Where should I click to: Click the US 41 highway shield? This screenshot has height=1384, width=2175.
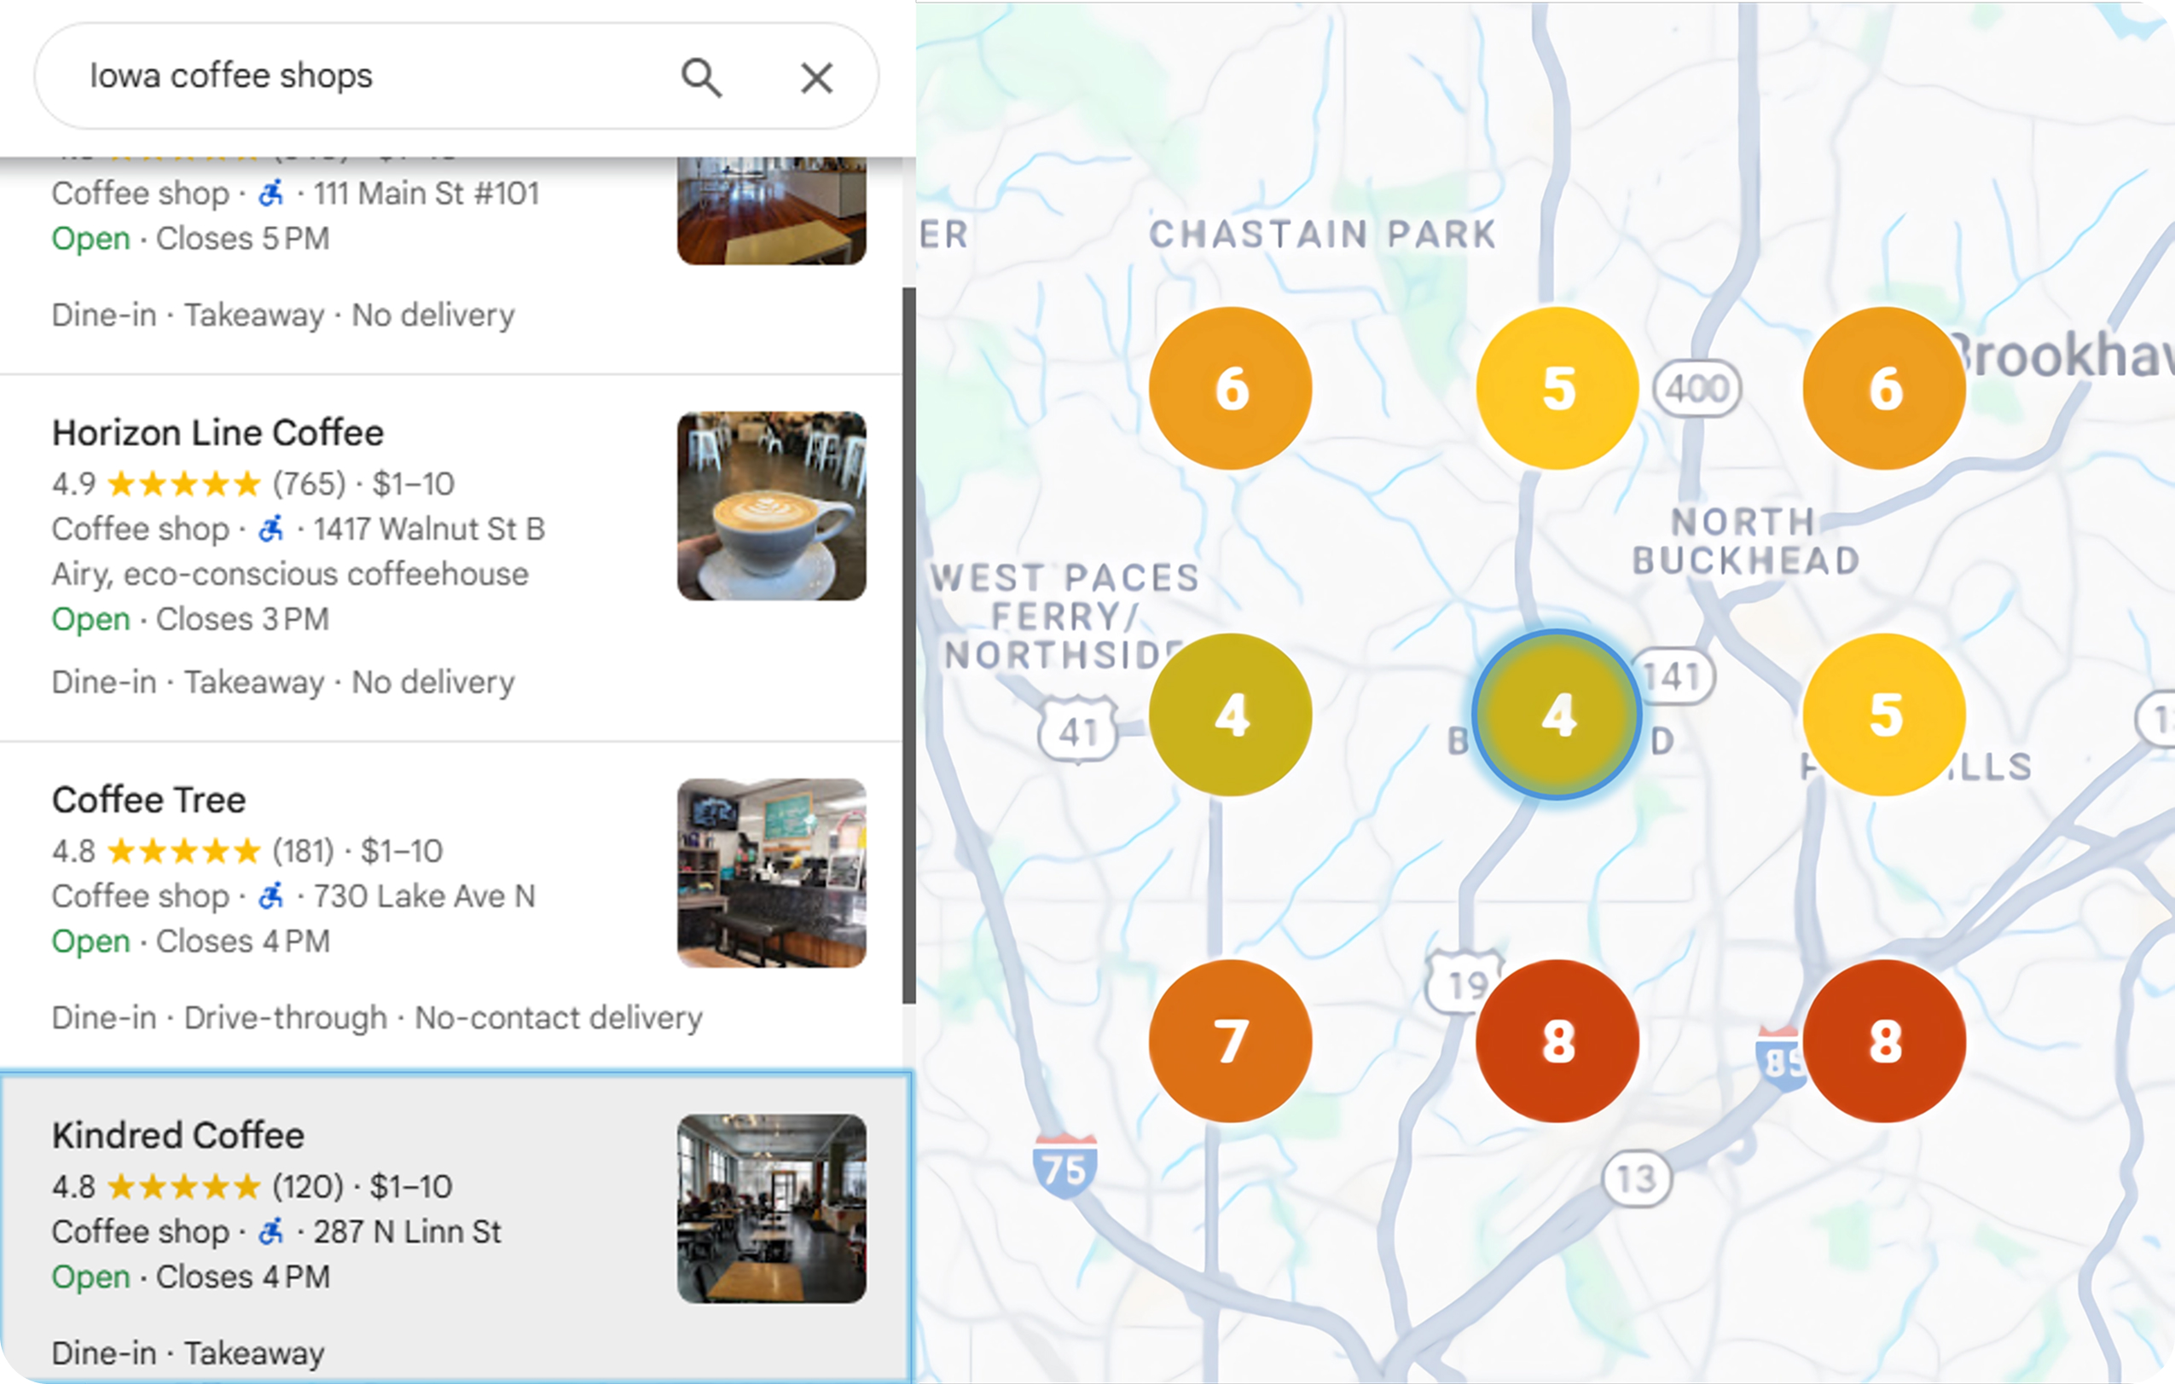click(1077, 732)
